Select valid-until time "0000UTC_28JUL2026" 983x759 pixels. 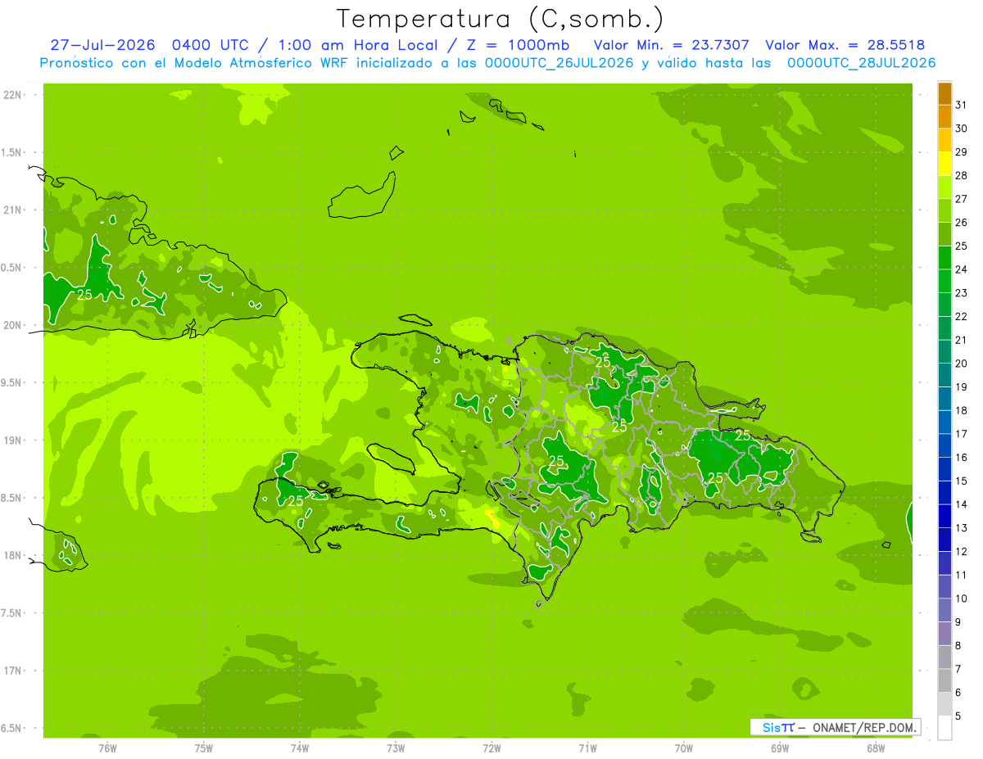pyautogui.click(x=862, y=63)
